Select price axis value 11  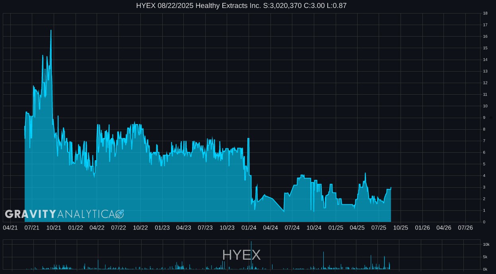pos(485,94)
